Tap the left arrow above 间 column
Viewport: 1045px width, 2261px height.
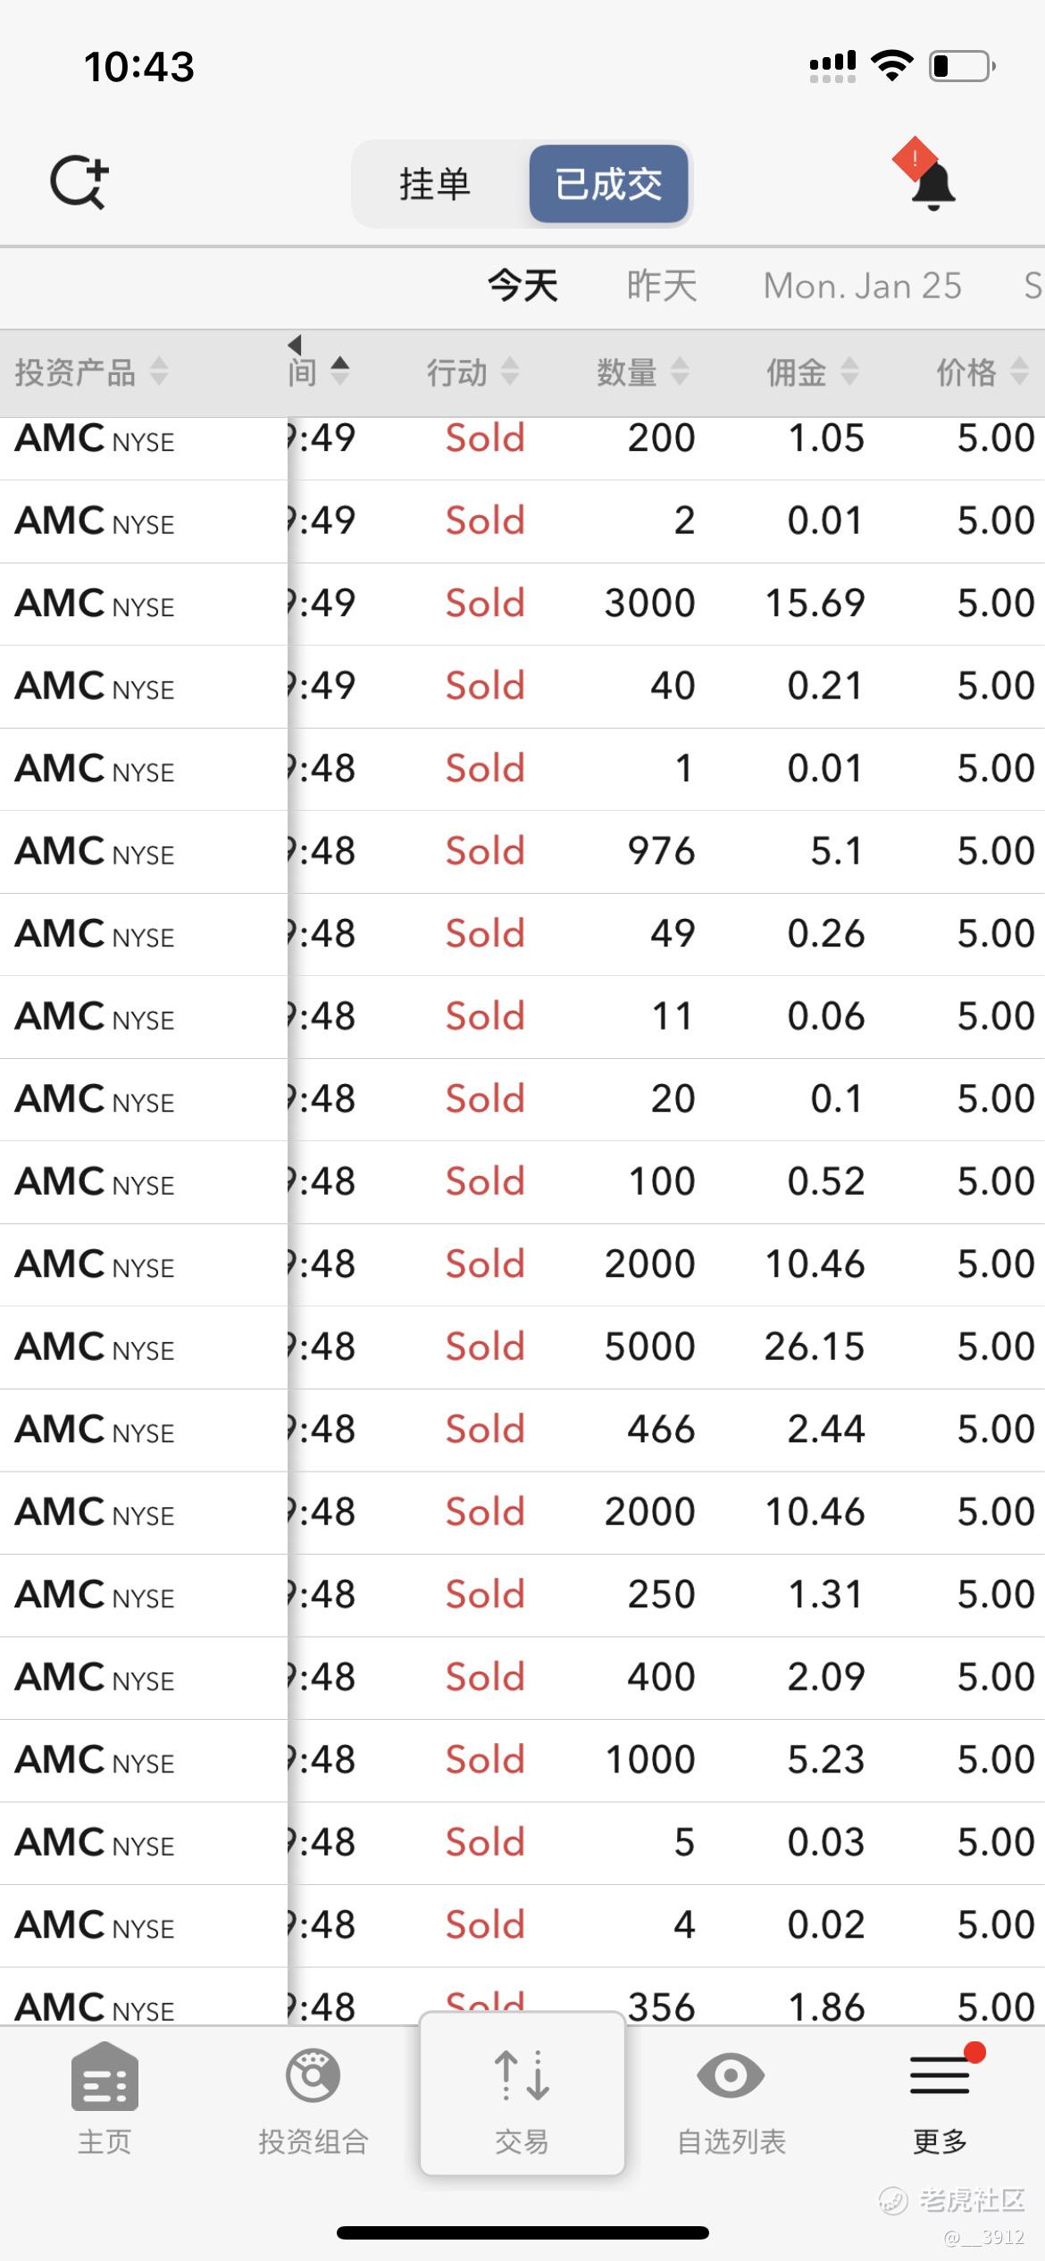pyautogui.click(x=295, y=344)
